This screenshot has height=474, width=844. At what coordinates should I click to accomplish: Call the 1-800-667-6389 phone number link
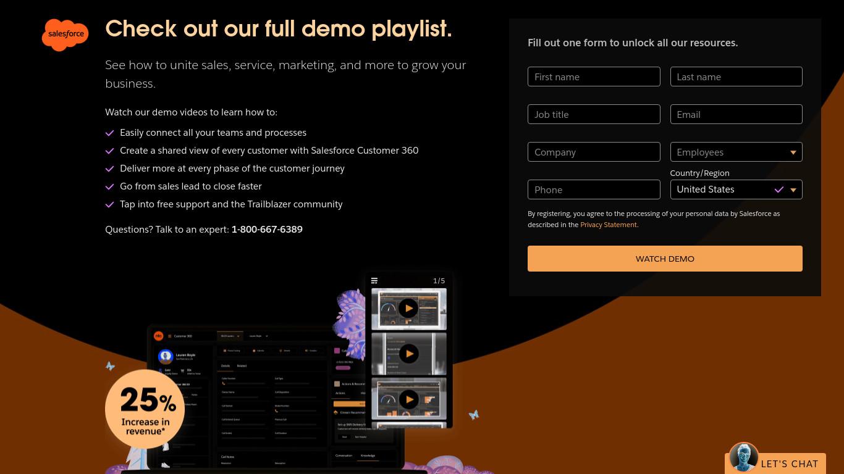tap(267, 229)
